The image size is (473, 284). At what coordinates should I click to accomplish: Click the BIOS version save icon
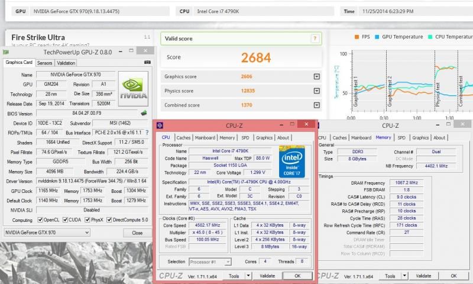[x=143, y=113]
